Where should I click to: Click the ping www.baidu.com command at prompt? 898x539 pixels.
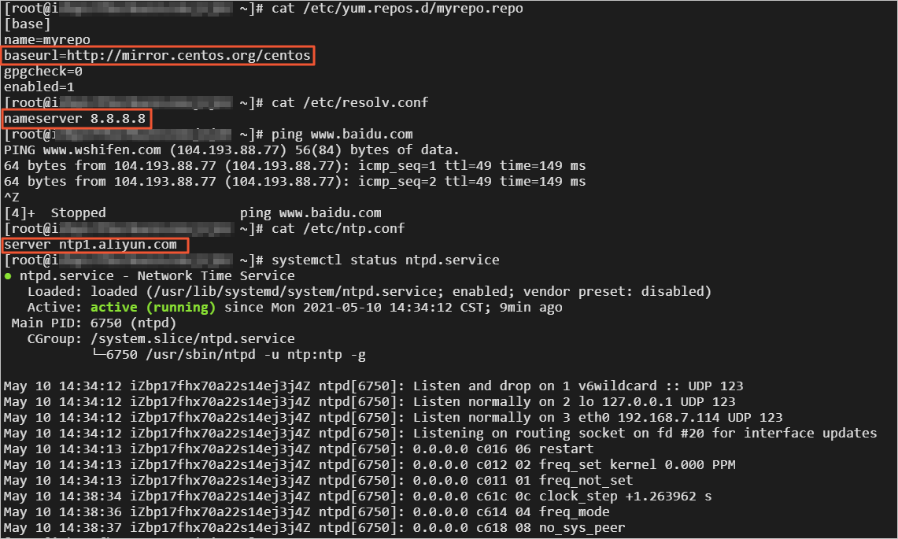(342, 135)
